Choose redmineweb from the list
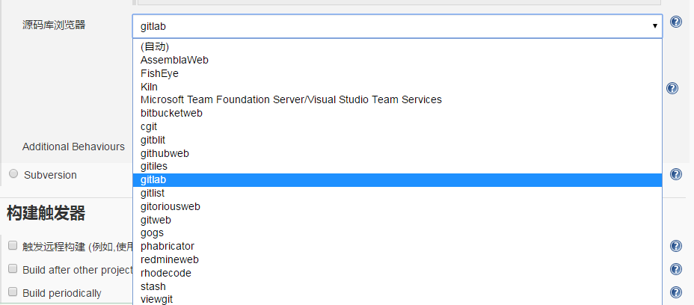694x305 pixels. (397, 259)
